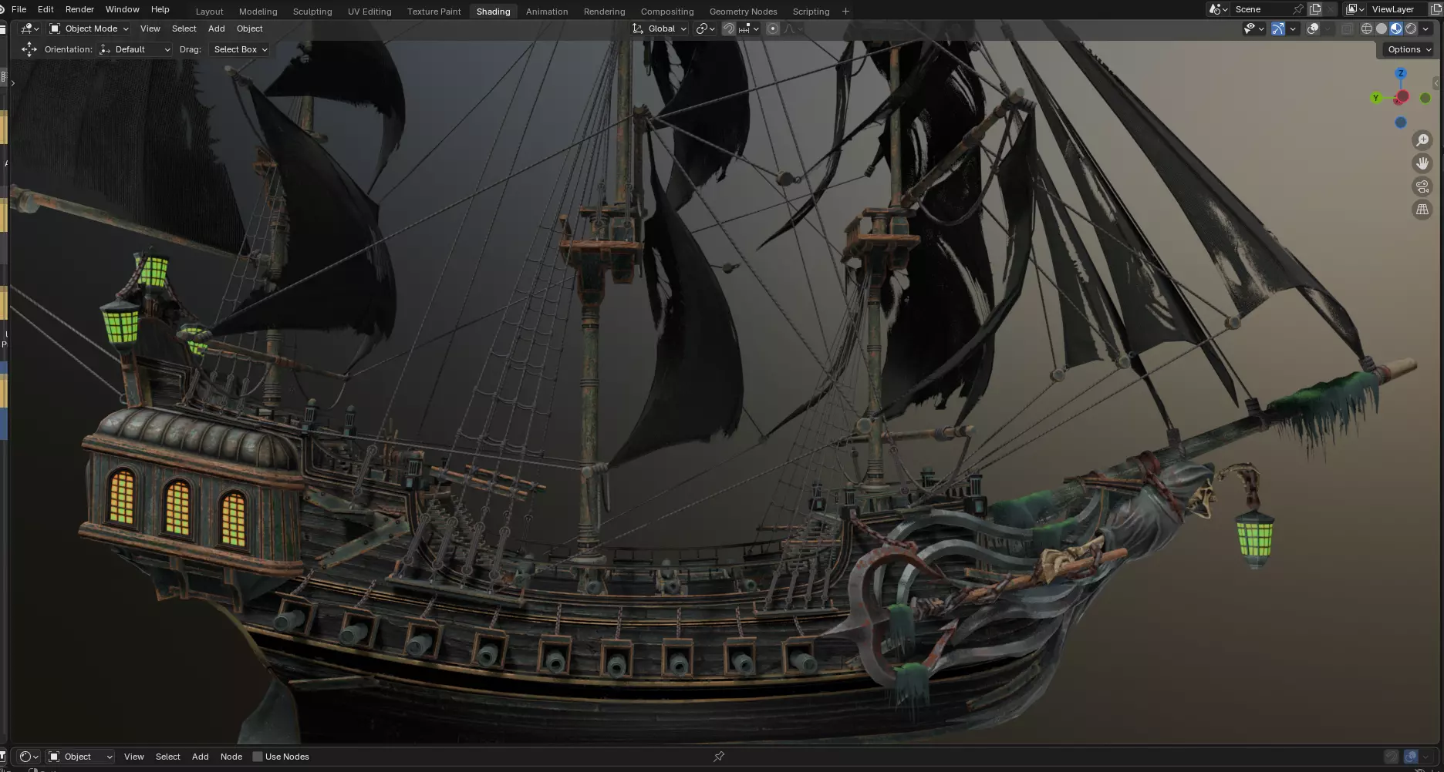This screenshot has height=772, width=1444.
Task: Open the Help menu
Action: tap(160, 9)
